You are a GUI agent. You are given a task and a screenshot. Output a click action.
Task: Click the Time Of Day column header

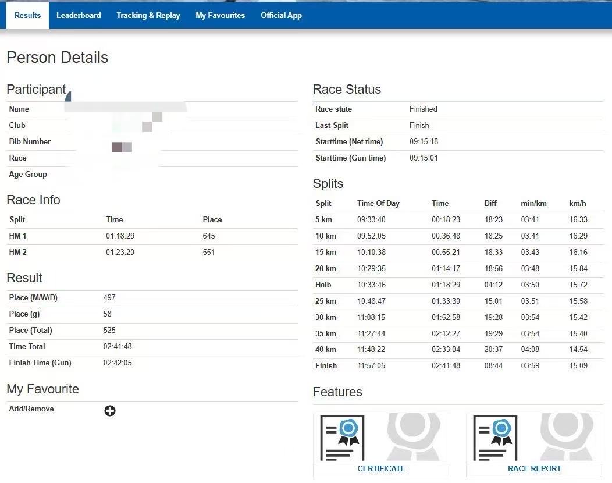[378, 203]
